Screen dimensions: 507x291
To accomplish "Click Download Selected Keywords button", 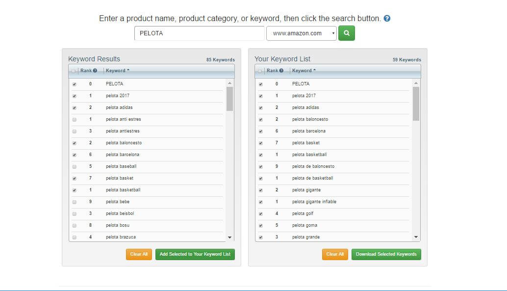I will [x=386, y=254].
